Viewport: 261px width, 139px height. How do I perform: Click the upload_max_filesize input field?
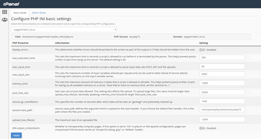coord(222,119)
